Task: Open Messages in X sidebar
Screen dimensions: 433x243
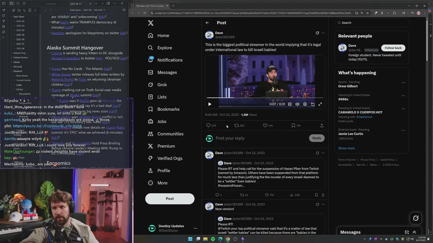Action: 163,73
